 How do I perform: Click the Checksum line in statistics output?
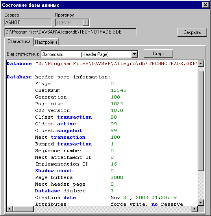click(x=81, y=90)
